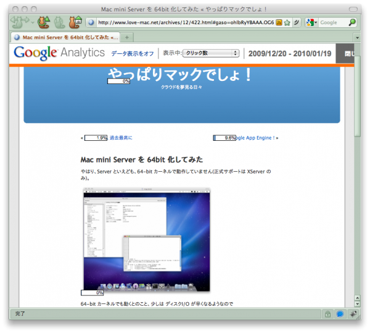This screenshot has height=333, width=370.
Task: Open the Mac desktop screenshot thumbnail
Action: pyautogui.click(x=147, y=240)
